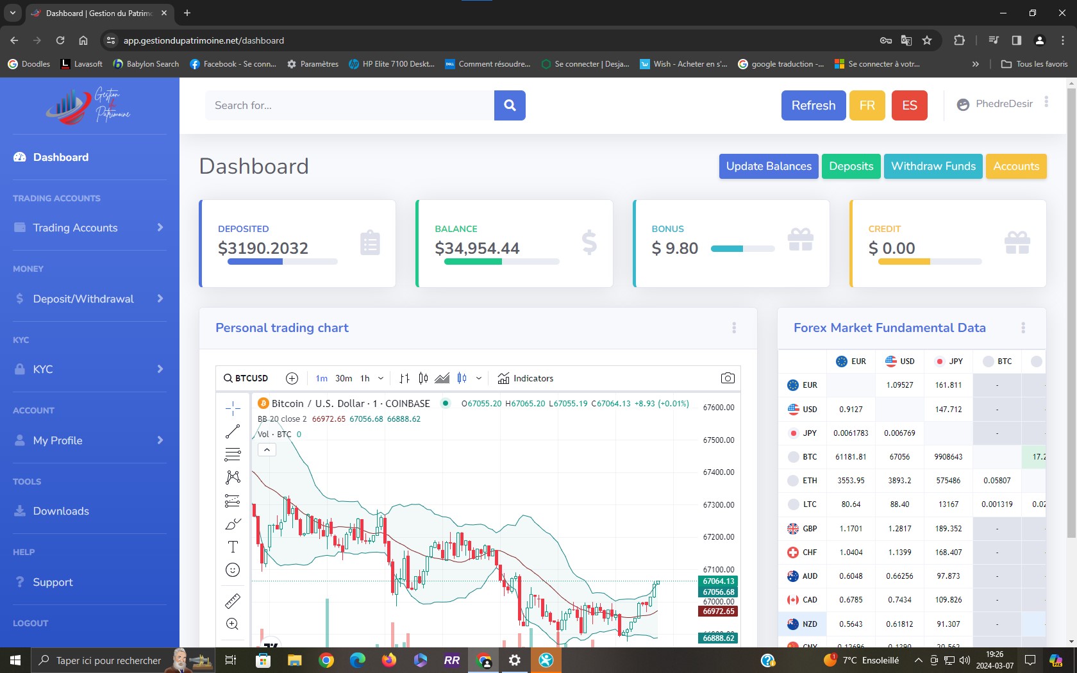Click the Balance card progress bar
The width and height of the screenshot is (1077, 673).
pos(502,262)
